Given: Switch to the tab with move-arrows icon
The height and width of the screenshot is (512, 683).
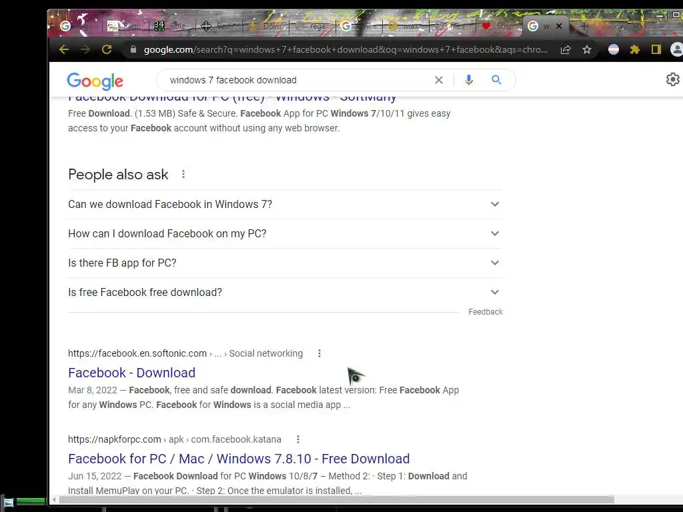Looking at the screenshot, I should [218, 26].
